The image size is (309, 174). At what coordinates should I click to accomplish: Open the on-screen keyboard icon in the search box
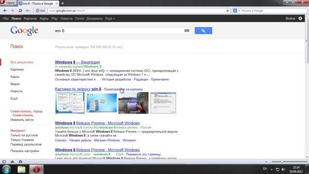click(187, 30)
